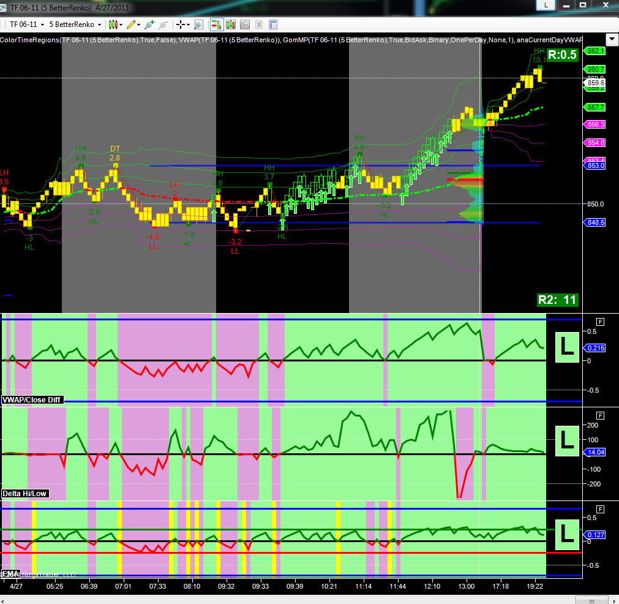This screenshot has width=619, height=604.
Task: Click the 862.1 green price marker
Action: pos(595,51)
